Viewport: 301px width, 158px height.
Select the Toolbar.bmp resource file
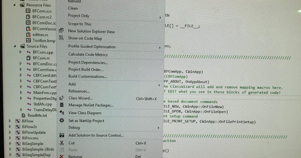(x=45, y=41)
